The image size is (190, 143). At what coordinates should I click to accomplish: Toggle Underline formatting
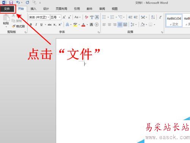coord(41,24)
